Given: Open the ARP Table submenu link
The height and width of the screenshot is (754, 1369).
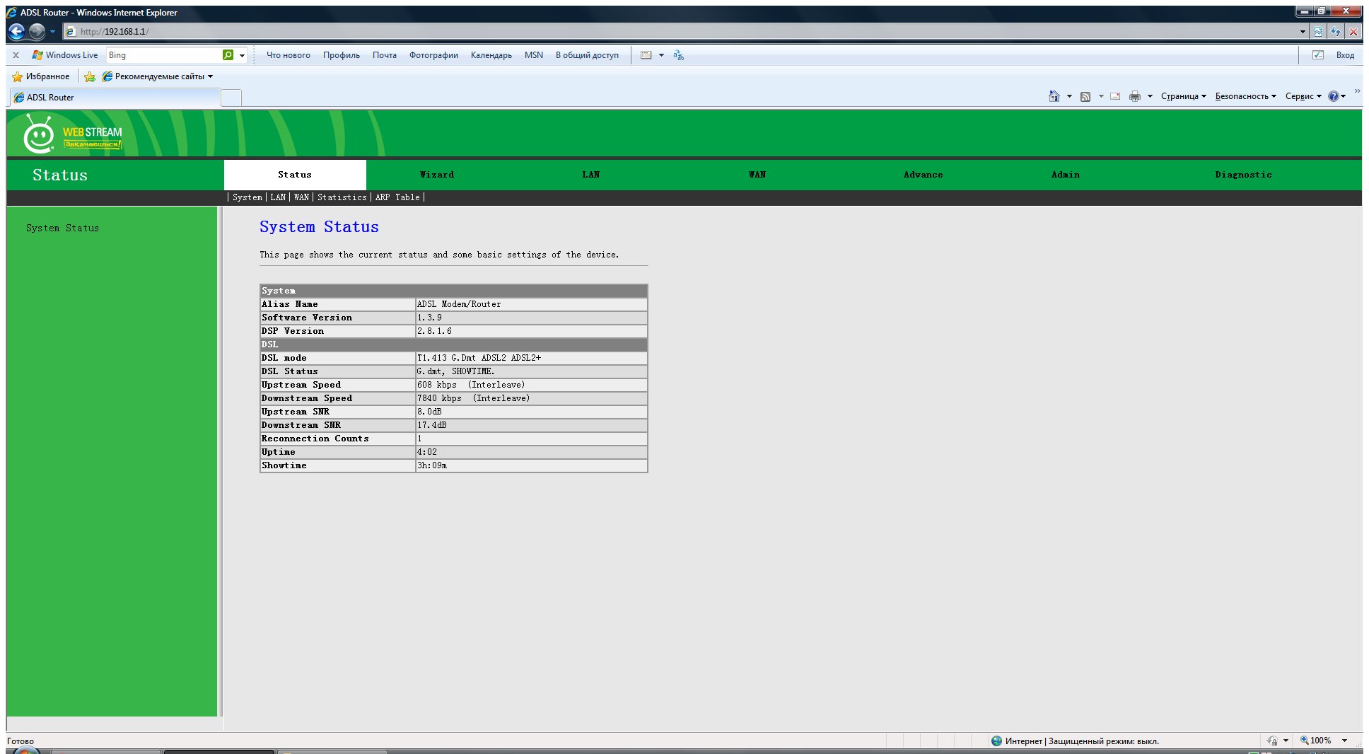Looking at the screenshot, I should point(397,197).
